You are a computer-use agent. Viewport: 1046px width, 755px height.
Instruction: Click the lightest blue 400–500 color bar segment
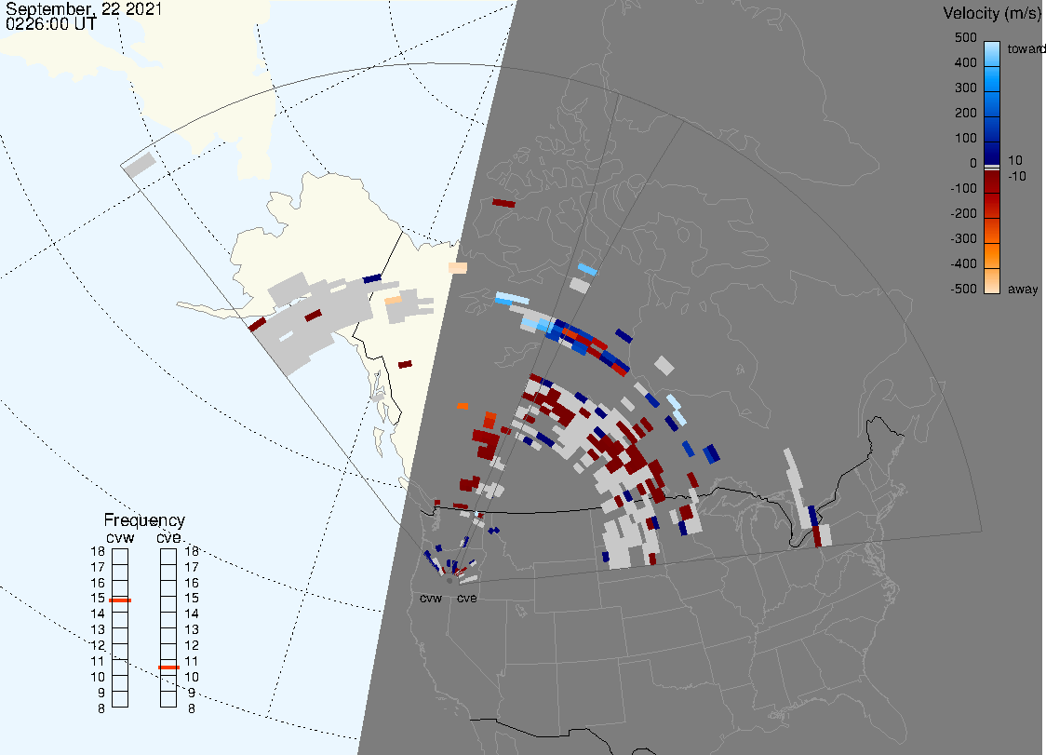point(992,54)
